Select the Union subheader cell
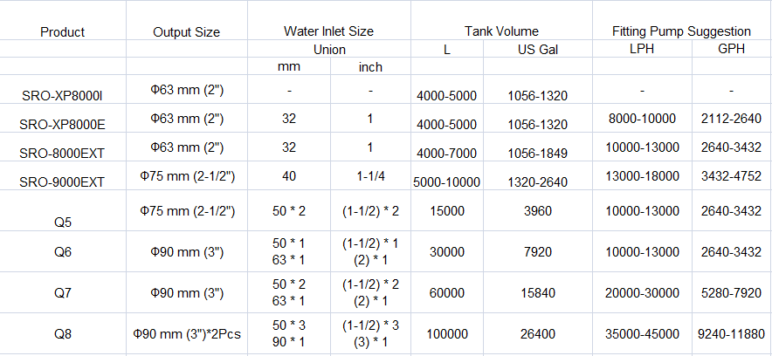The width and height of the screenshot is (772, 356). pyautogui.click(x=328, y=50)
